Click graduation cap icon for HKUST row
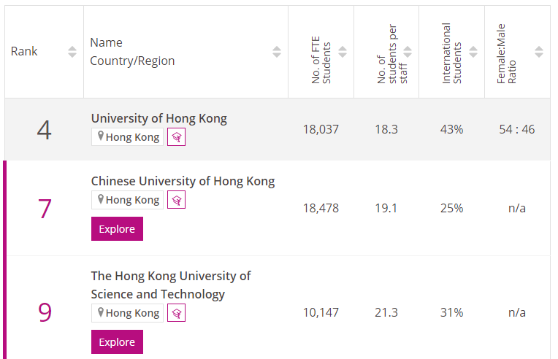The width and height of the screenshot is (558, 359). pos(176,313)
